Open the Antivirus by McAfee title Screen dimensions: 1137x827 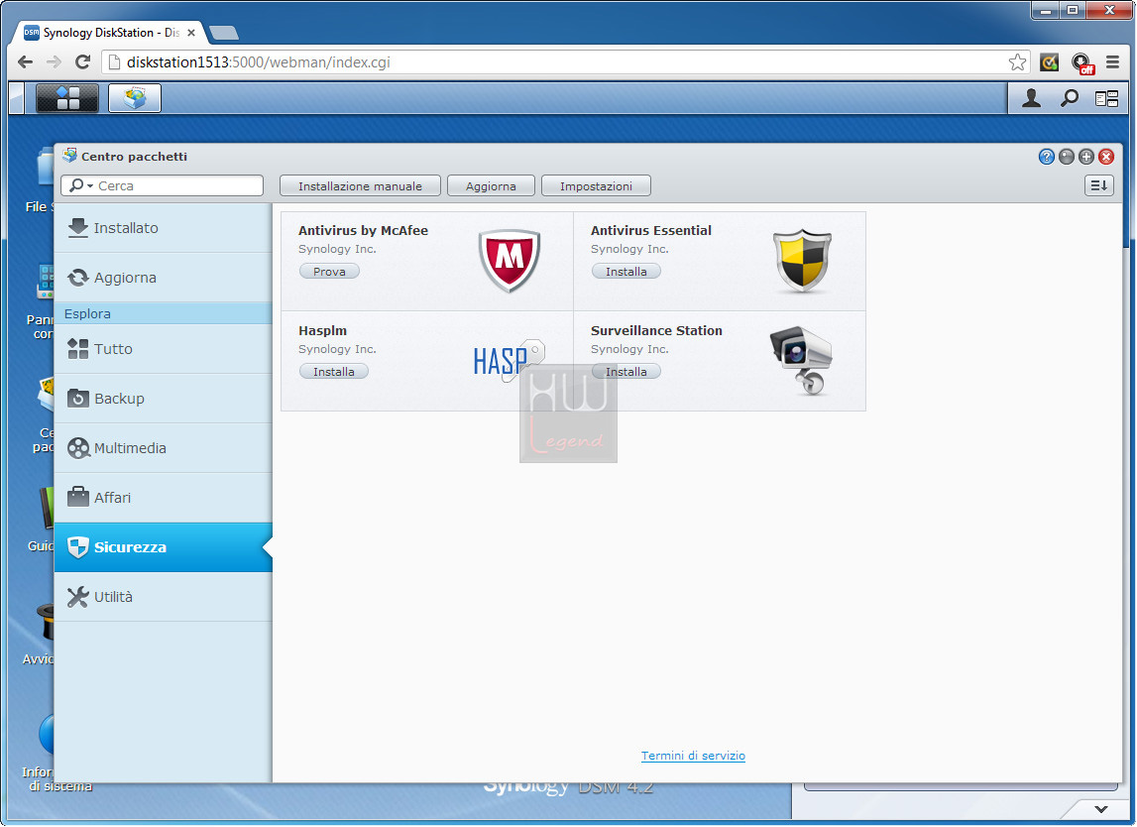(363, 231)
